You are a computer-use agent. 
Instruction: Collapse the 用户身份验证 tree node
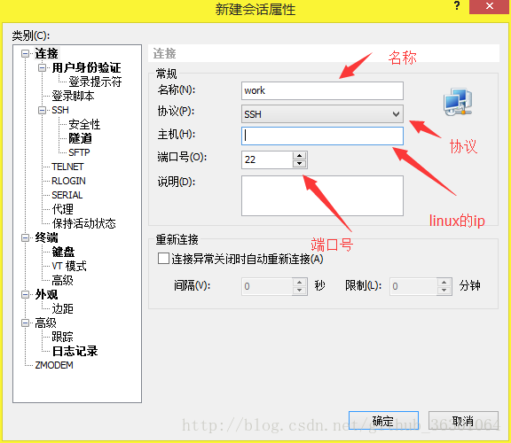tap(42, 67)
